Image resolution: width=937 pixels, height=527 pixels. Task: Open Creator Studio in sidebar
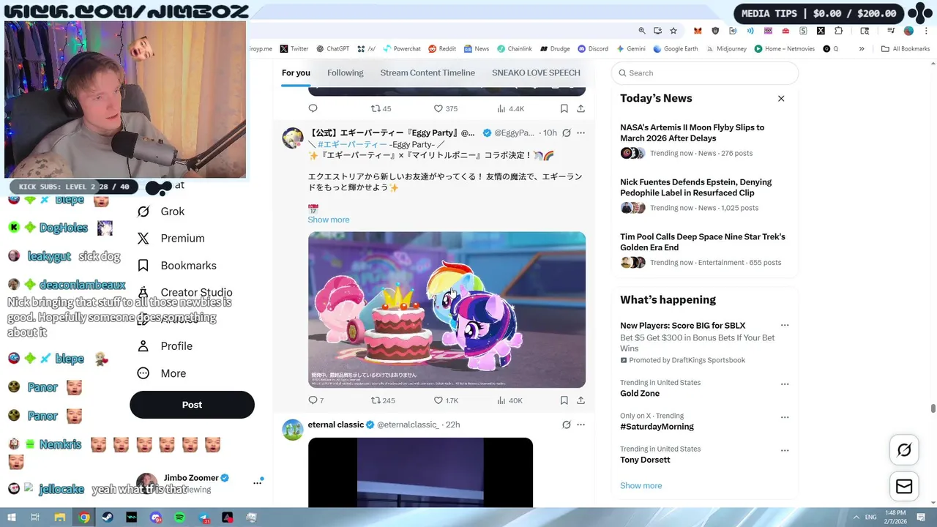184,292
